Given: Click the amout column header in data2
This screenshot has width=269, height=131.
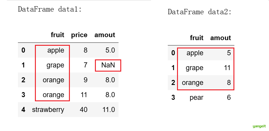Looking at the screenshot, I should [221, 38].
